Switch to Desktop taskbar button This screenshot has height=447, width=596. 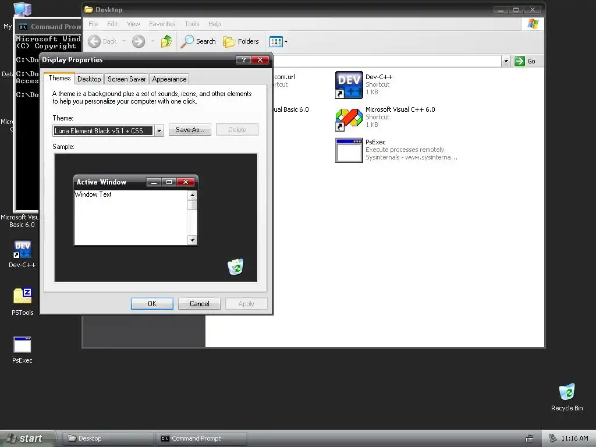pyautogui.click(x=108, y=439)
